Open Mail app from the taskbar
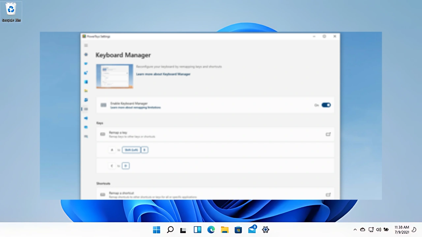Image resolution: width=422 pixels, height=237 pixels. (252, 229)
